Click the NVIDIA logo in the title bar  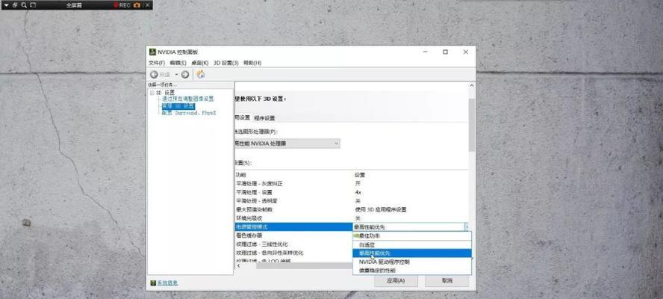point(152,52)
